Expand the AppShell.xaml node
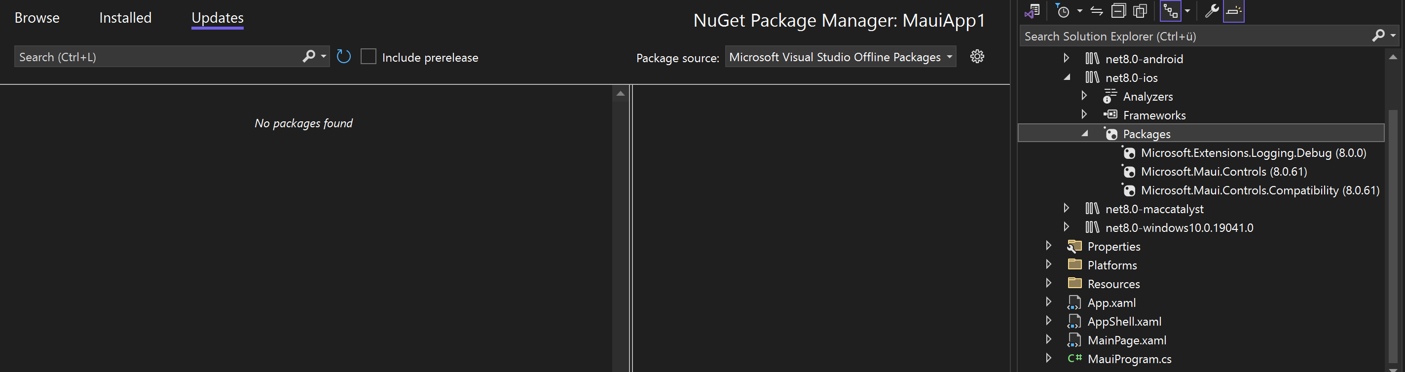The image size is (1405, 372). click(1048, 320)
